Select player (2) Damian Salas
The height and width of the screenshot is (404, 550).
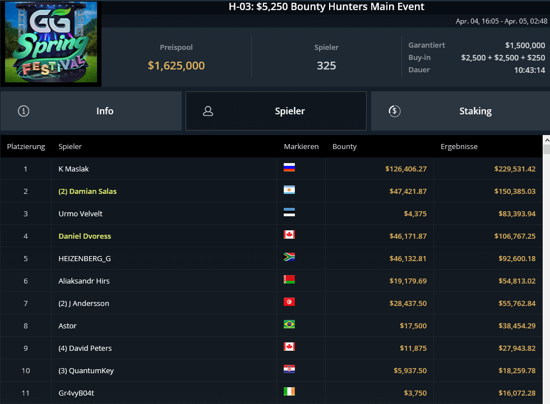(x=87, y=192)
